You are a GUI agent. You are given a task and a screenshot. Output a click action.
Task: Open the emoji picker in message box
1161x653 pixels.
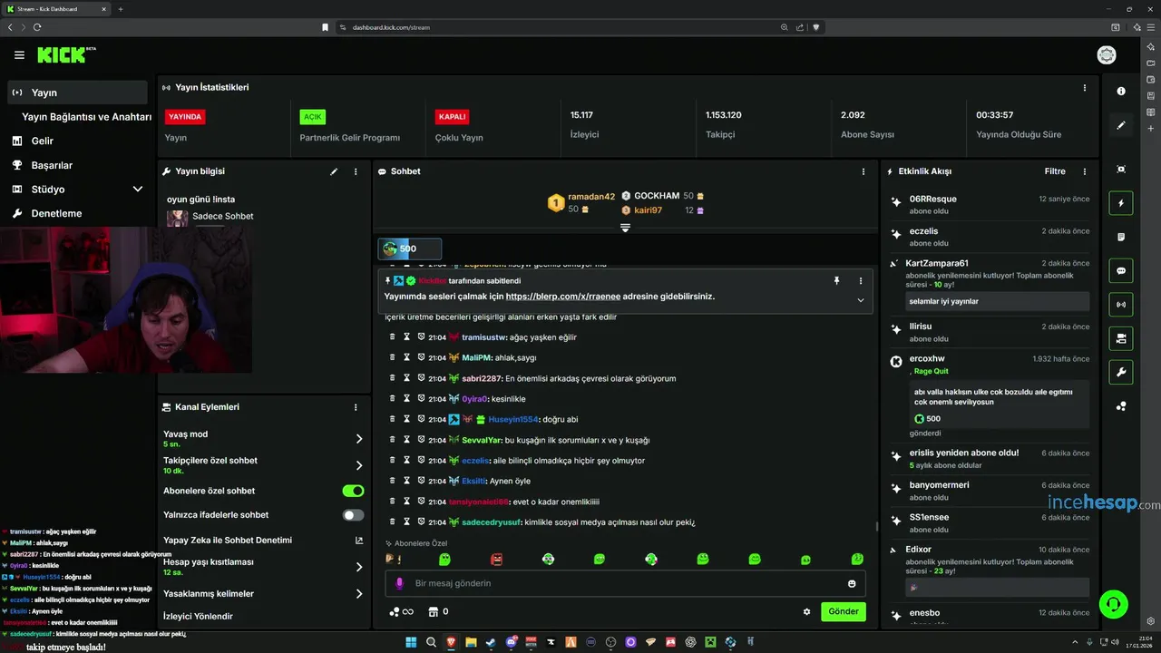pos(852,583)
